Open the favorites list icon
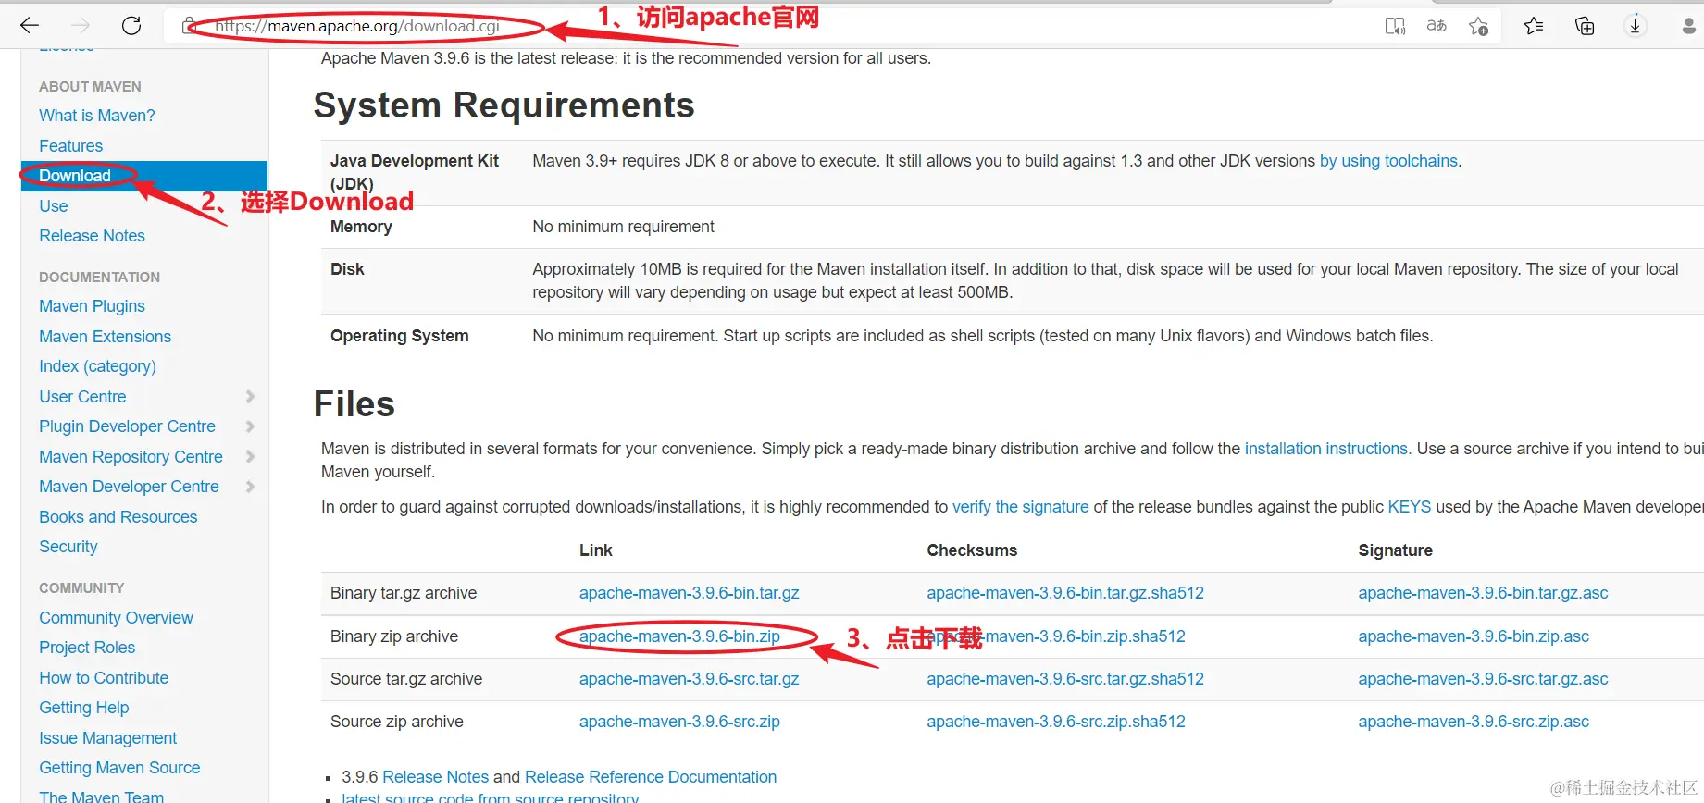This screenshot has height=803, width=1704. click(x=1534, y=26)
